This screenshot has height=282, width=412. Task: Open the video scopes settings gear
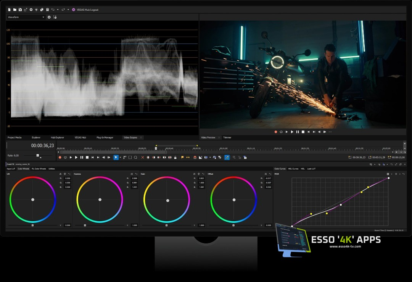click(49, 17)
